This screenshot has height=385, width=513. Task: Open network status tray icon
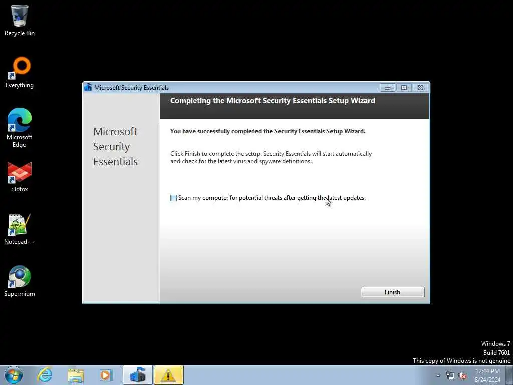point(450,376)
